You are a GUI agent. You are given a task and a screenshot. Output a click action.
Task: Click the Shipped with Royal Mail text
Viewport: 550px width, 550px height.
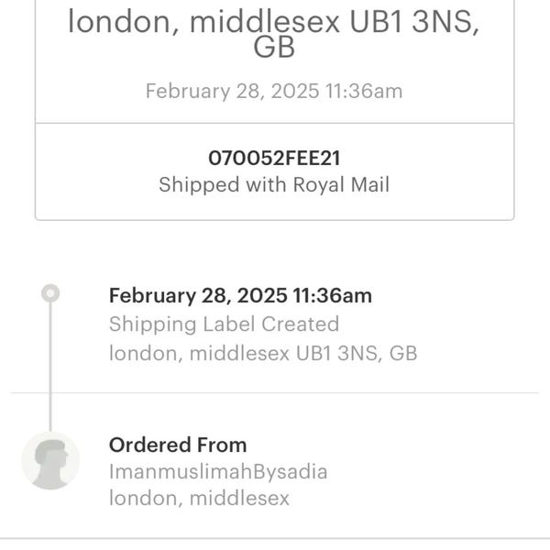[274, 184]
